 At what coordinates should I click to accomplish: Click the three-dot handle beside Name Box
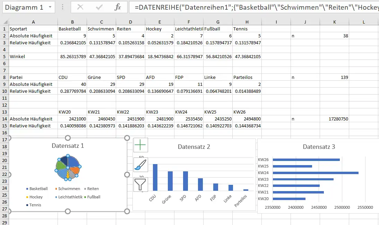coord(62,7)
